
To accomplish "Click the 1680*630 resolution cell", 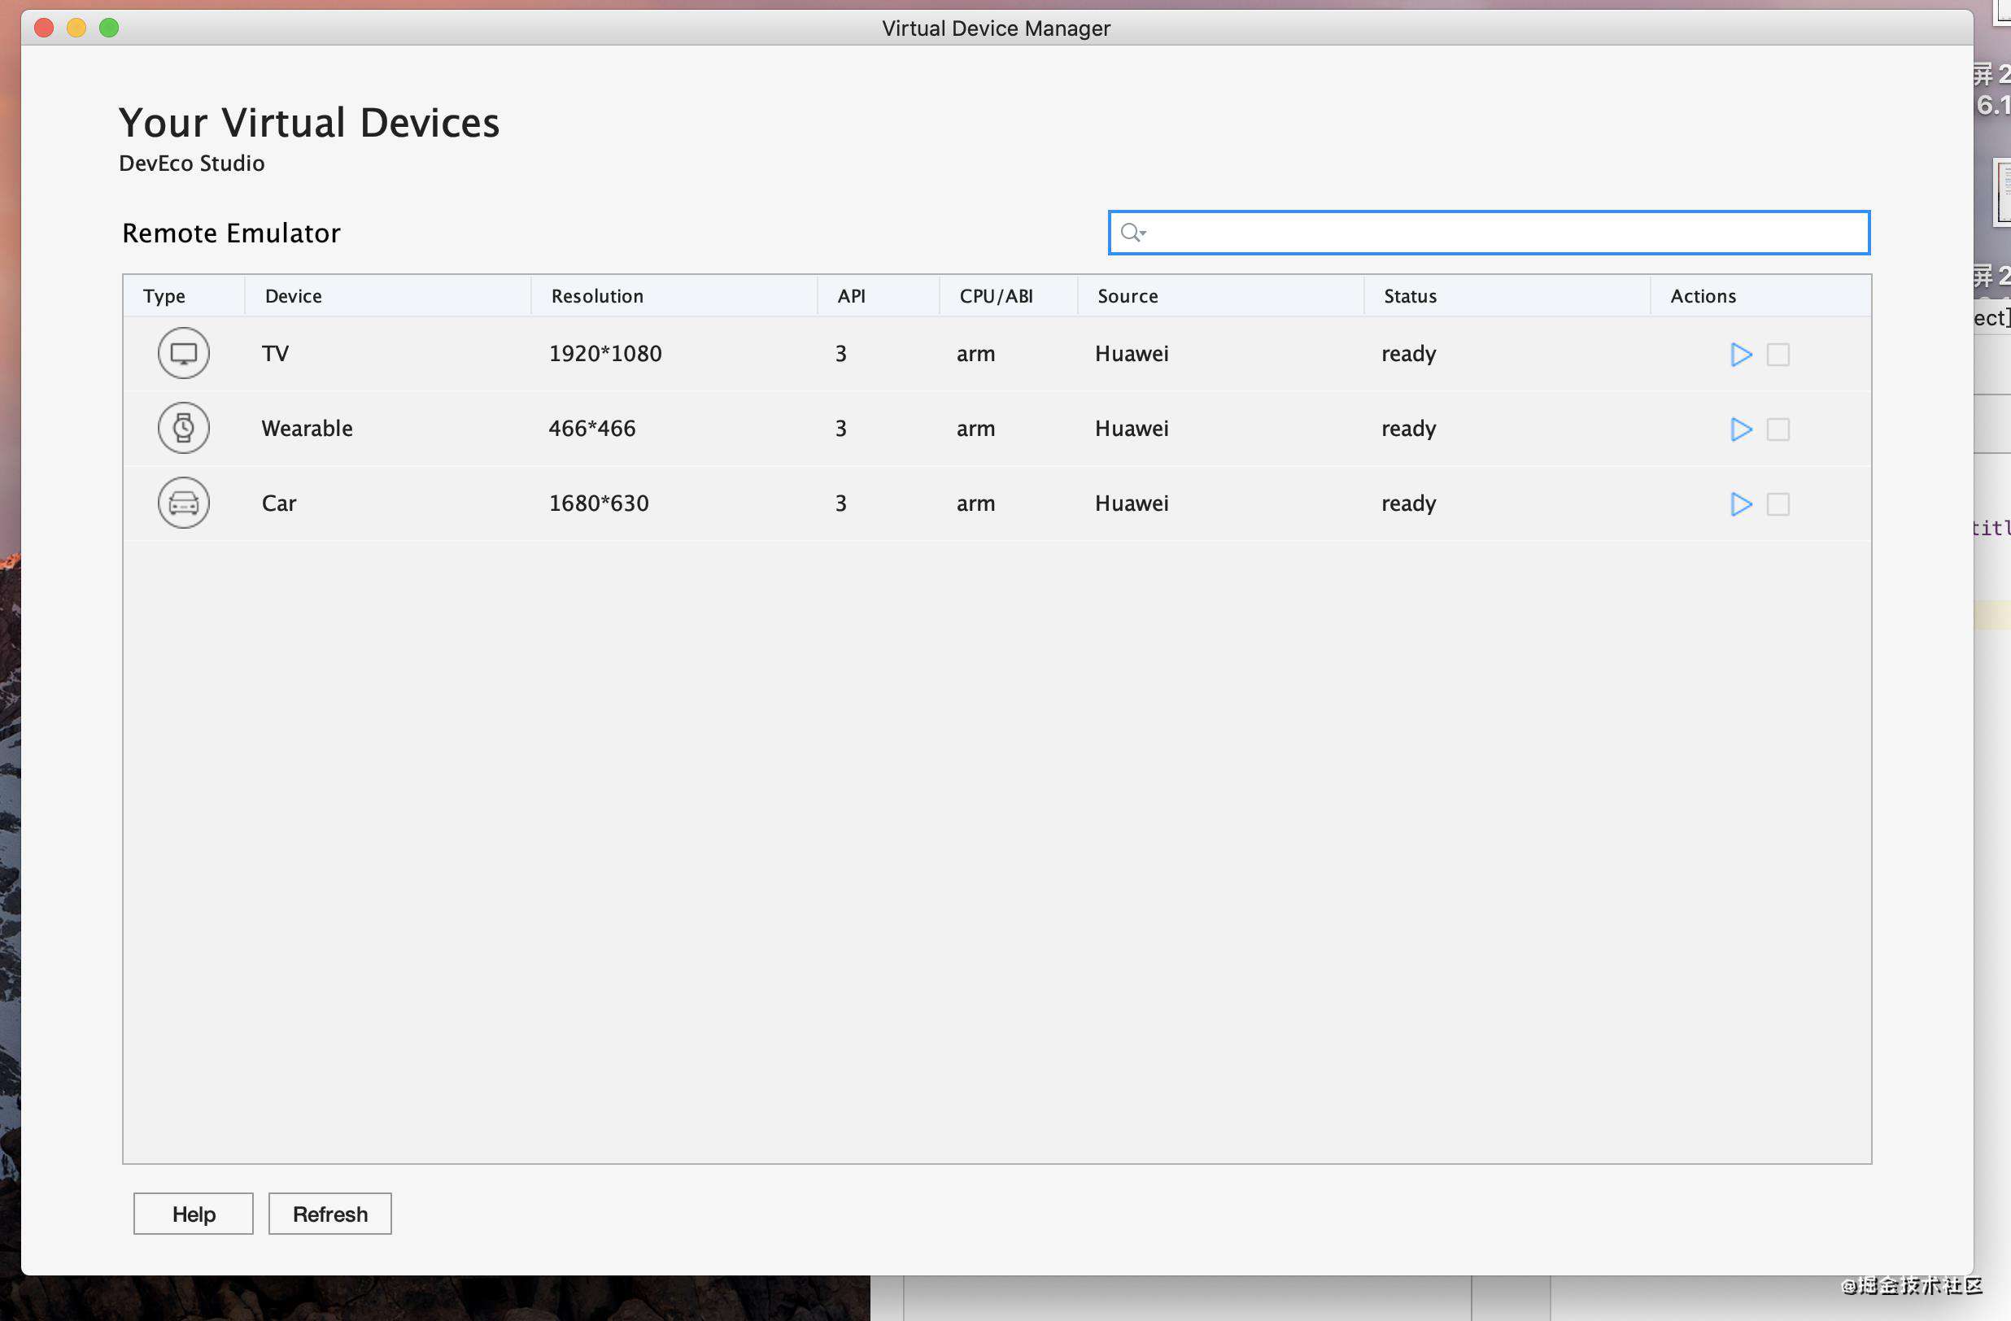I will click(x=598, y=504).
